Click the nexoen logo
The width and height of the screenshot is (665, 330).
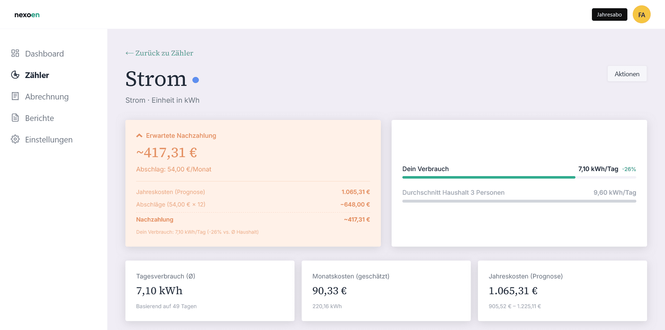click(27, 14)
